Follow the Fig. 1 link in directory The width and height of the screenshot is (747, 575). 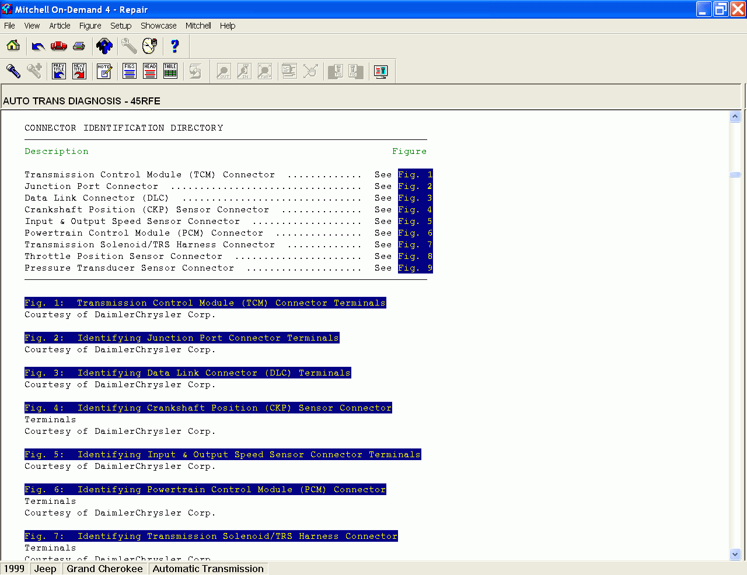[x=416, y=174]
